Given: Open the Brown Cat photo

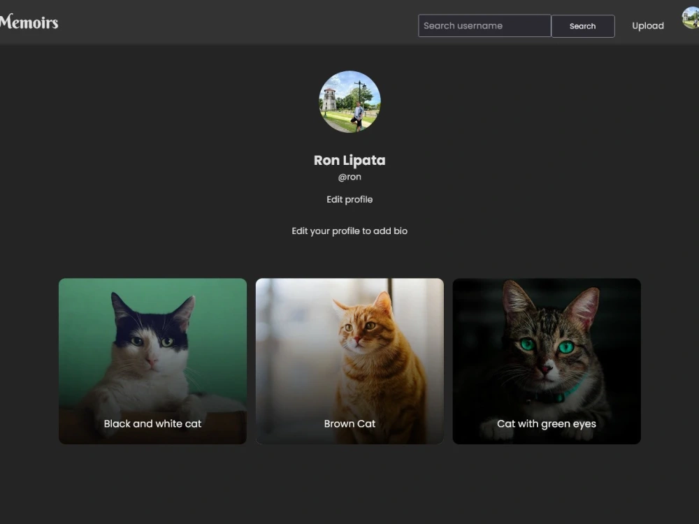Looking at the screenshot, I should click(349, 361).
